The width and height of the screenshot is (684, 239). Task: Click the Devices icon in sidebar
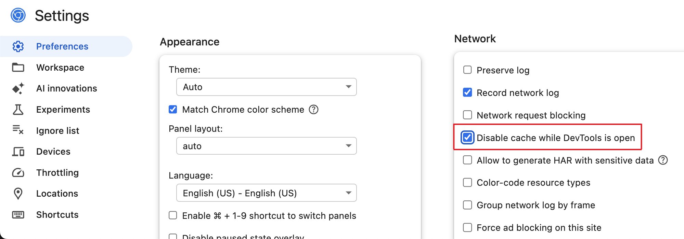click(x=18, y=152)
